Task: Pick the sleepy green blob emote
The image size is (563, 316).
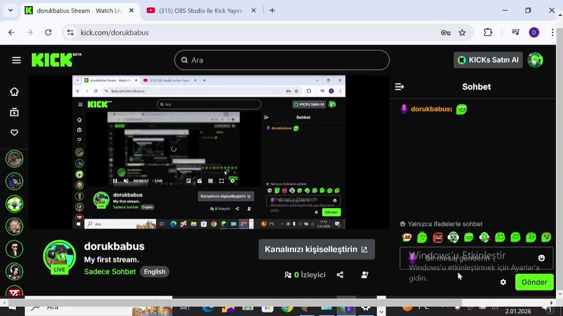Action: point(422,237)
